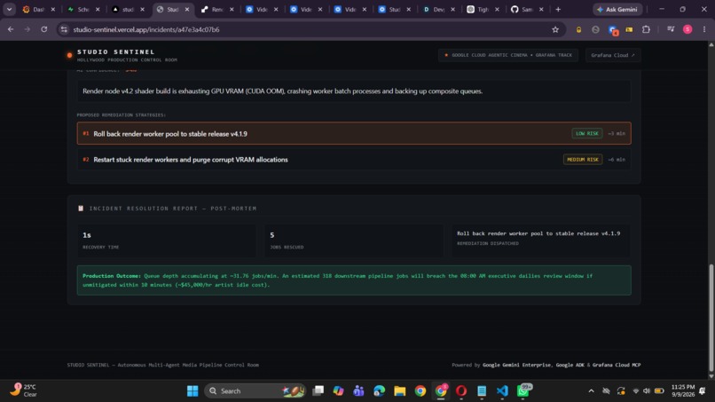Open the Grafana Cloud link
The width and height of the screenshot is (715, 402).
point(612,55)
